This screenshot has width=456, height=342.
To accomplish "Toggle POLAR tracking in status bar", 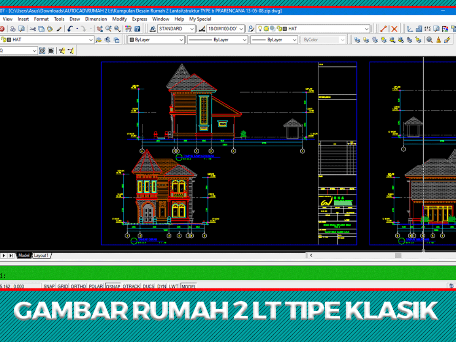I will coord(96,287).
